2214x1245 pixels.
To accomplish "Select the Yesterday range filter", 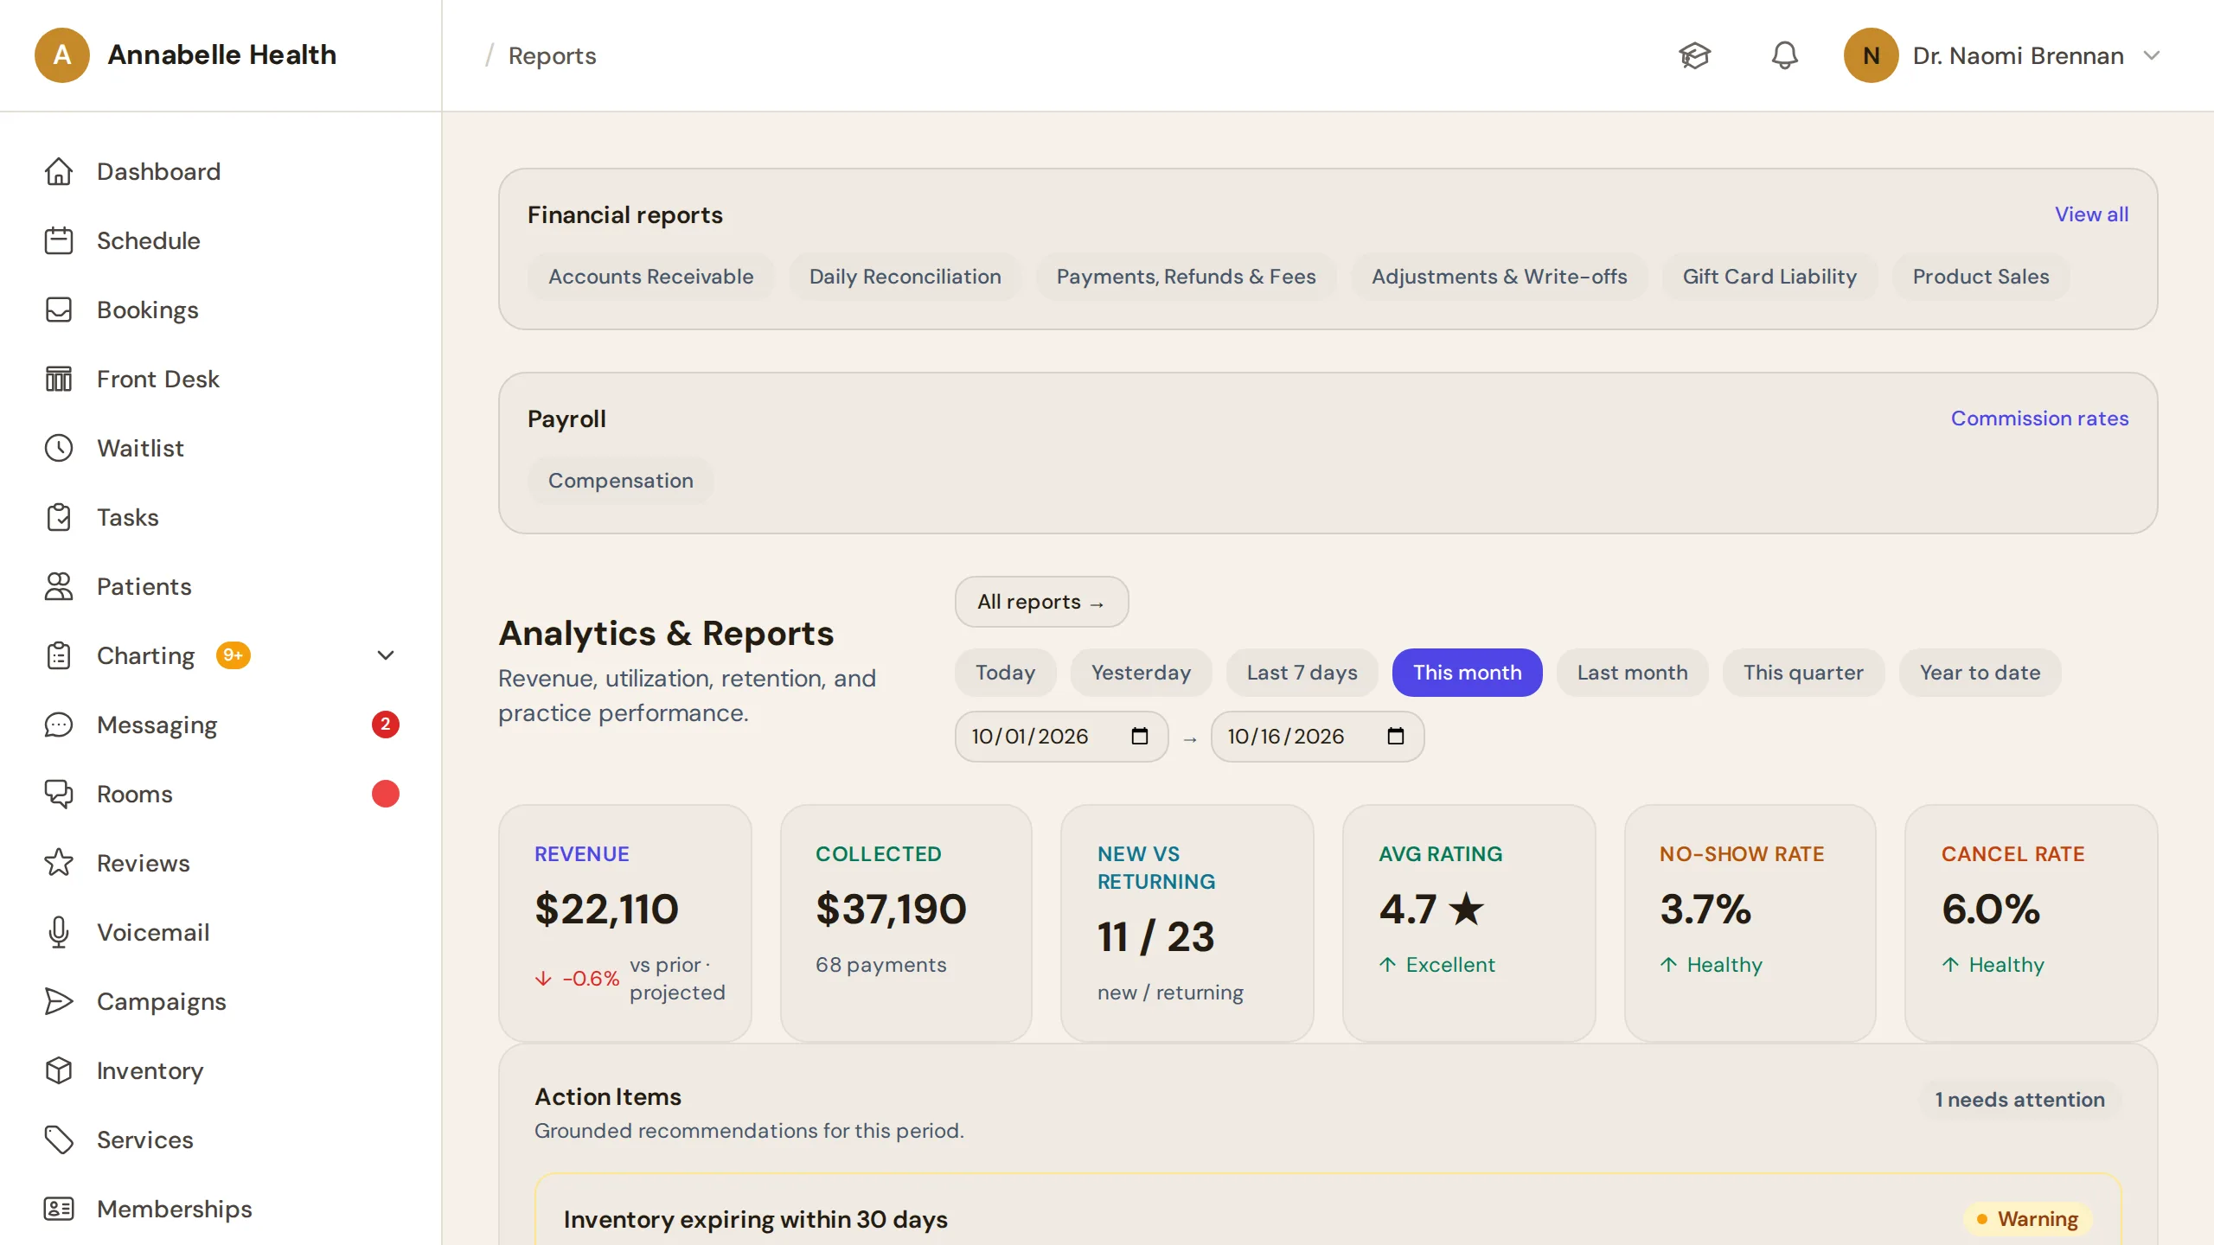I will (1141, 673).
